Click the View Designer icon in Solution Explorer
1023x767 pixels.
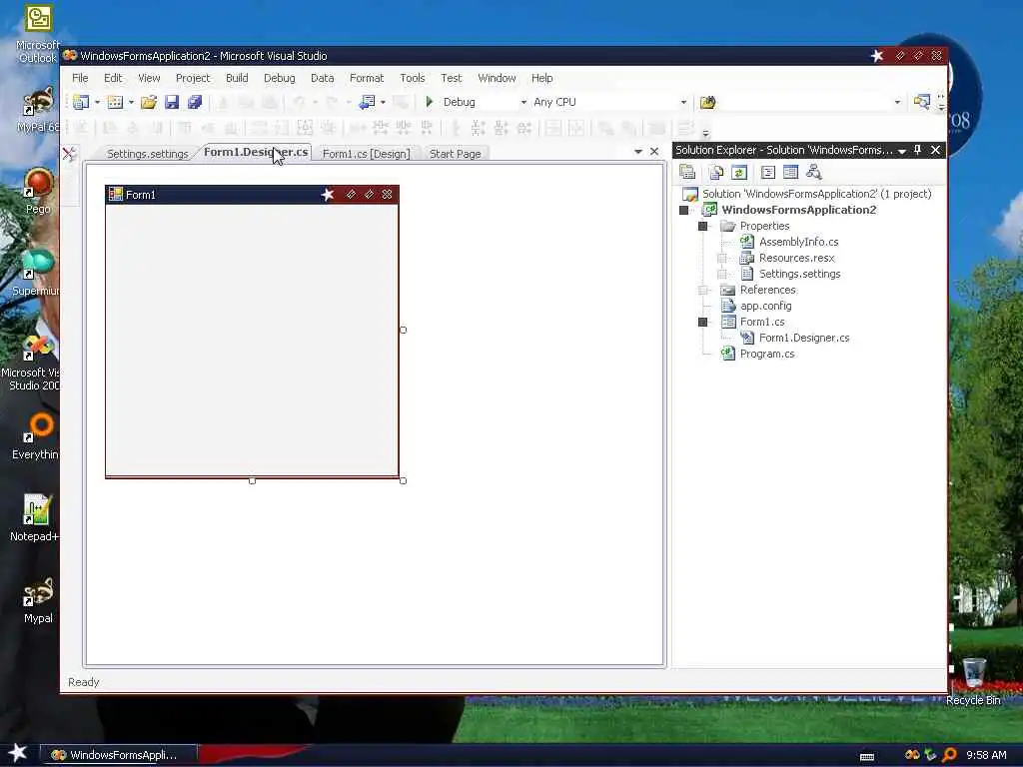791,172
